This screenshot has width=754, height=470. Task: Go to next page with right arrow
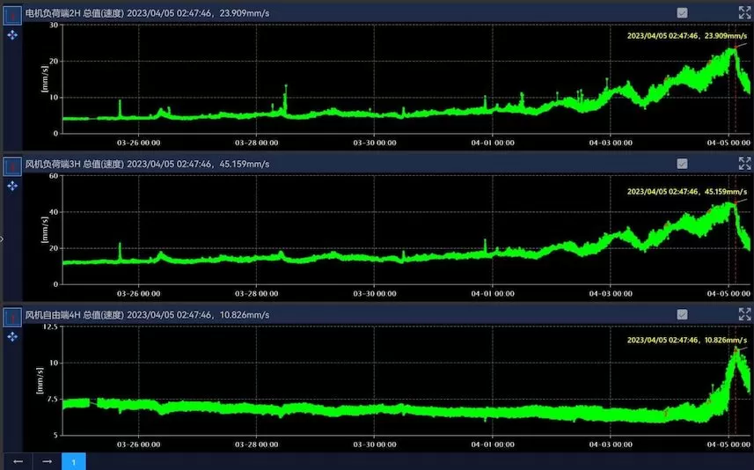pos(47,461)
